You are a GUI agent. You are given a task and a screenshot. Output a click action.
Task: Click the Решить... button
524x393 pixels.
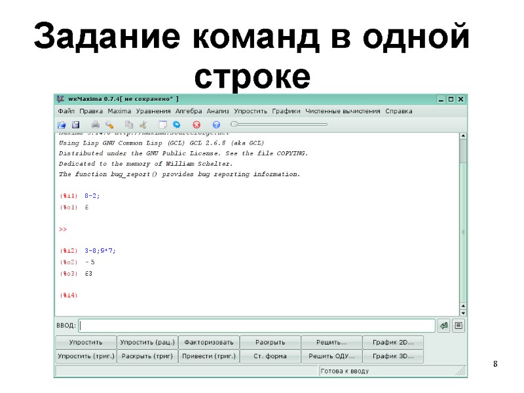point(331,342)
